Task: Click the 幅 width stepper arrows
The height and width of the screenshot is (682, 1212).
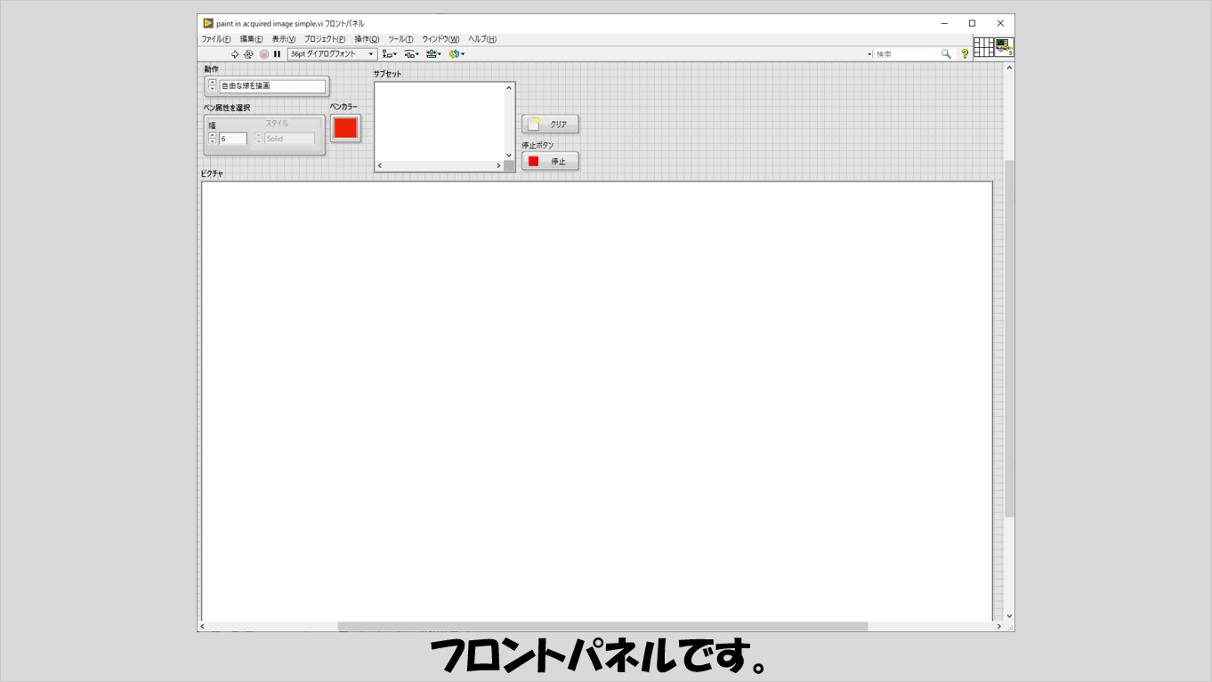Action: [212, 139]
